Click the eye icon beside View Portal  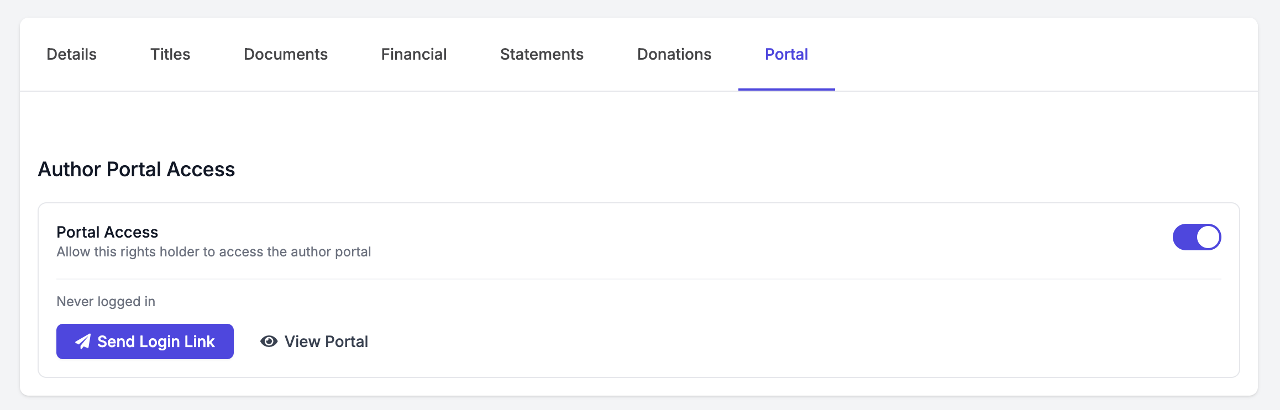[x=269, y=341]
